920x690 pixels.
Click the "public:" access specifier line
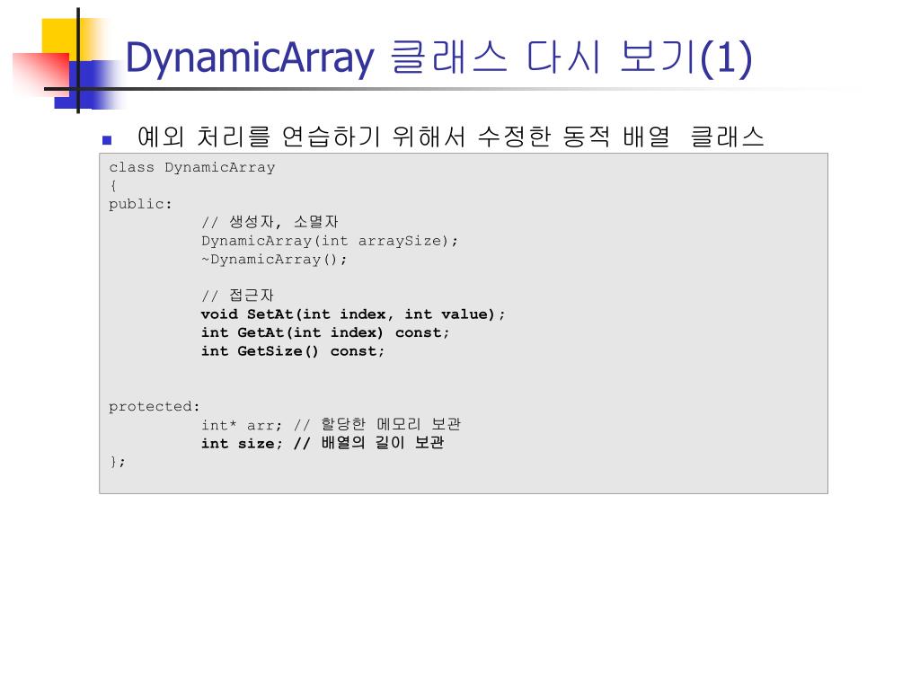tap(140, 204)
